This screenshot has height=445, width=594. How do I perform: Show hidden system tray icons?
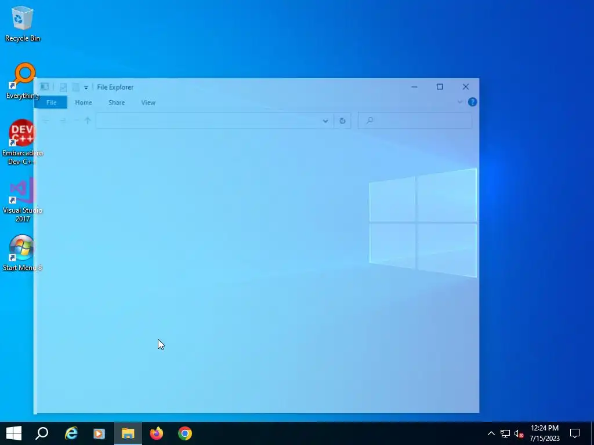tap(491, 433)
